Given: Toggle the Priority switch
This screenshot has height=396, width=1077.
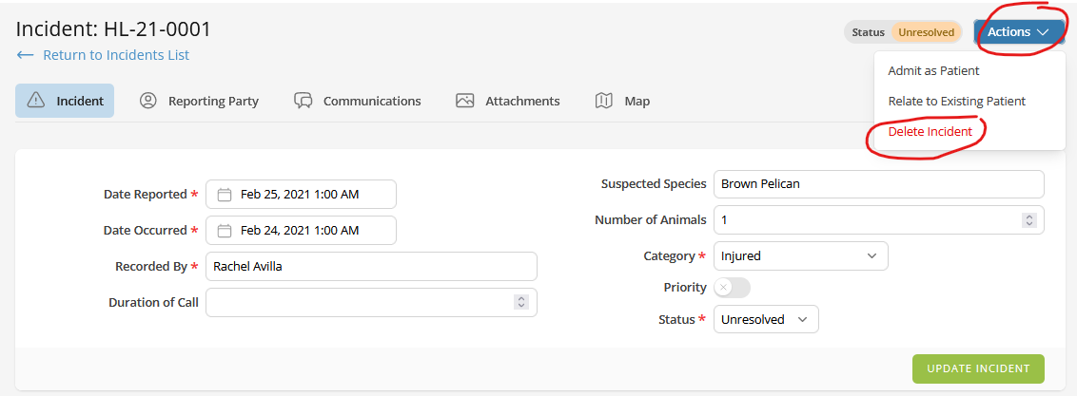Looking at the screenshot, I should coord(733,287).
